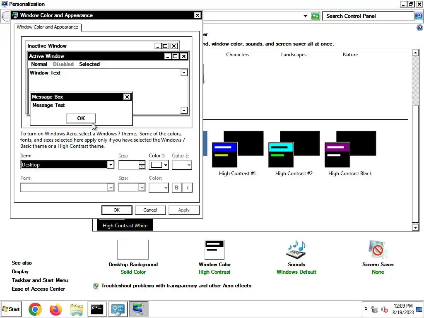The image size is (424, 318).
Task: Open the Screen Saver icon
Action: (x=378, y=250)
